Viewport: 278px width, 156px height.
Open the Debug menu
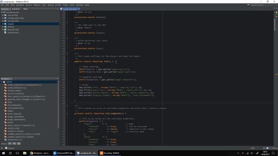[50, 5]
